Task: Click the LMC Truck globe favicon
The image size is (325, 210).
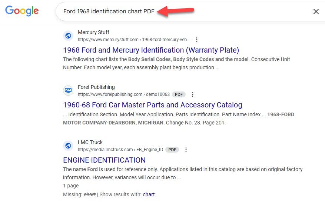Action: (68, 146)
